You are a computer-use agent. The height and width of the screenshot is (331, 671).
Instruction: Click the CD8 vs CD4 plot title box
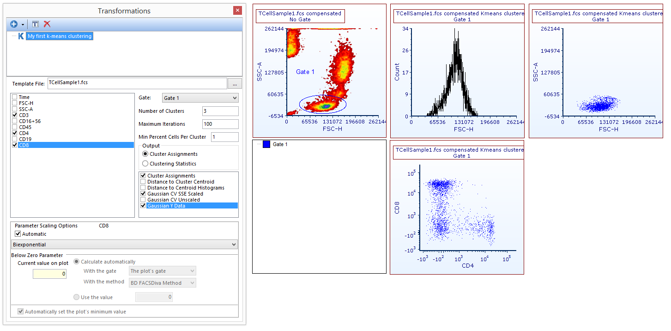[x=459, y=153]
